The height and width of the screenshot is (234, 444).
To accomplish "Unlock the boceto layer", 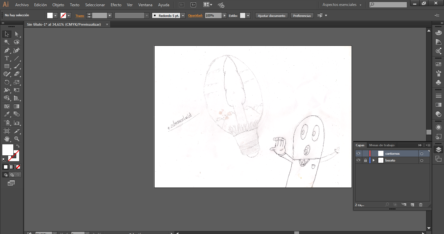I will pyautogui.click(x=366, y=160).
